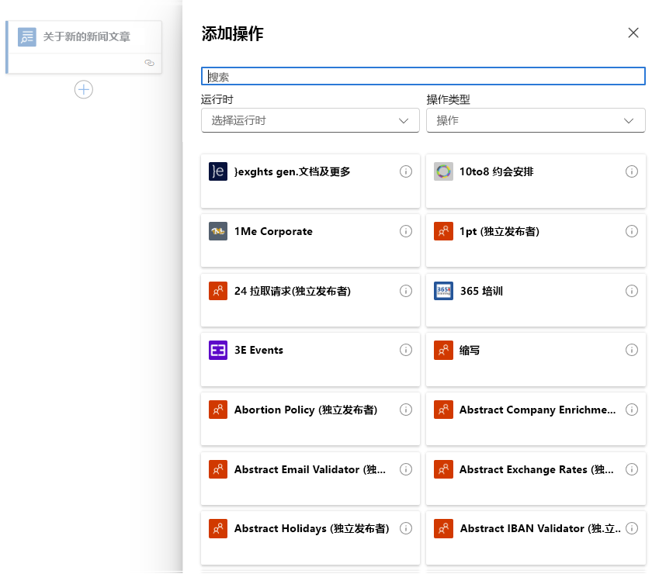Select the 关于新的新闻文章 trigger title
The height and width of the screenshot is (574, 652).
point(86,36)
